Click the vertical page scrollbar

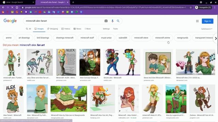(x=217, y=35)
